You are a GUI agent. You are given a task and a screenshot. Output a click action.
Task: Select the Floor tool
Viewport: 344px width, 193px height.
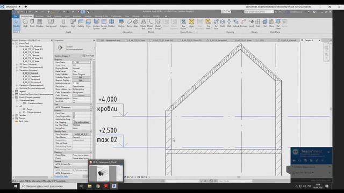coord(88,23)
